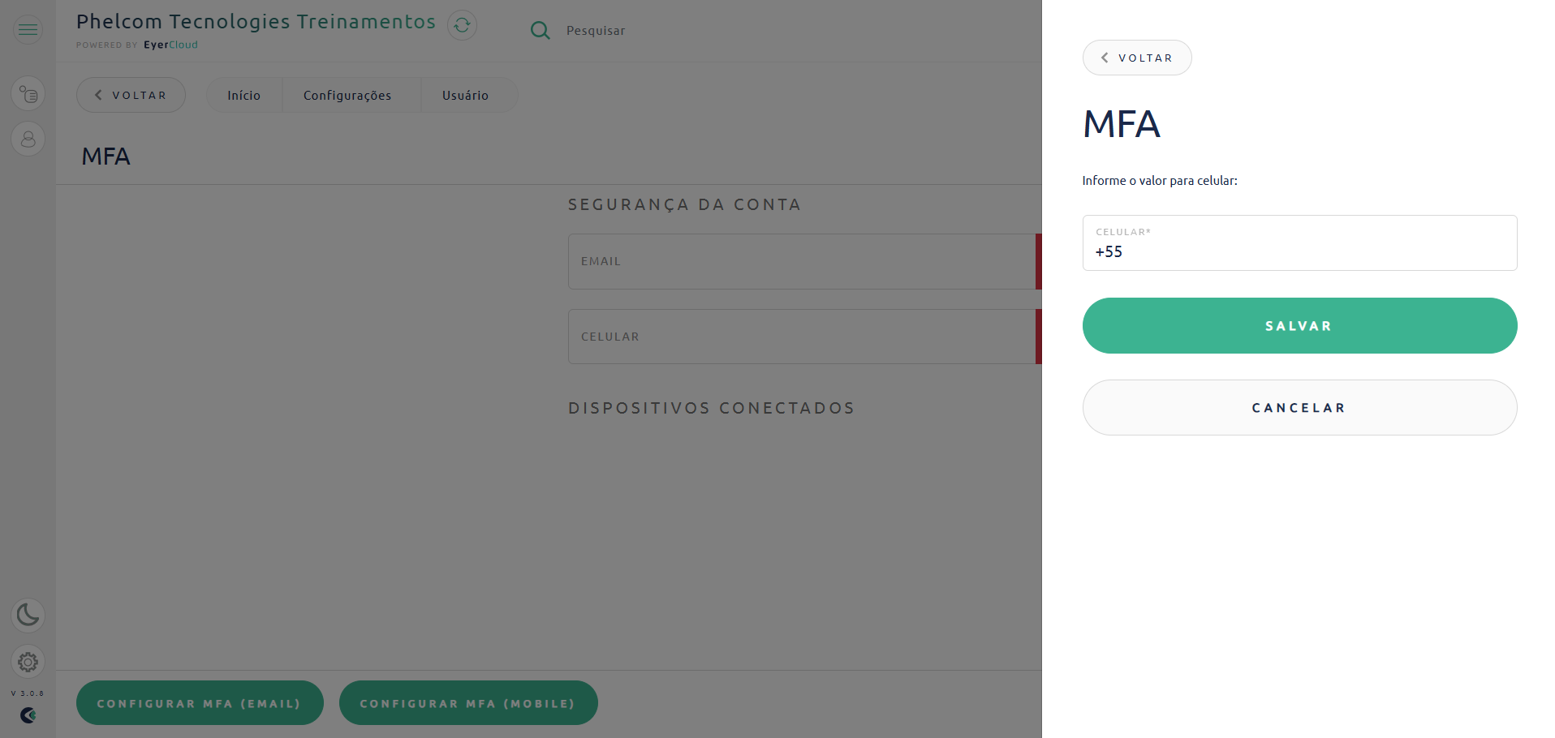The width and height of the screenshot is (1555, 738).
Task: Focus the Celular +55 input field
Action: (x=1299, y=243)
